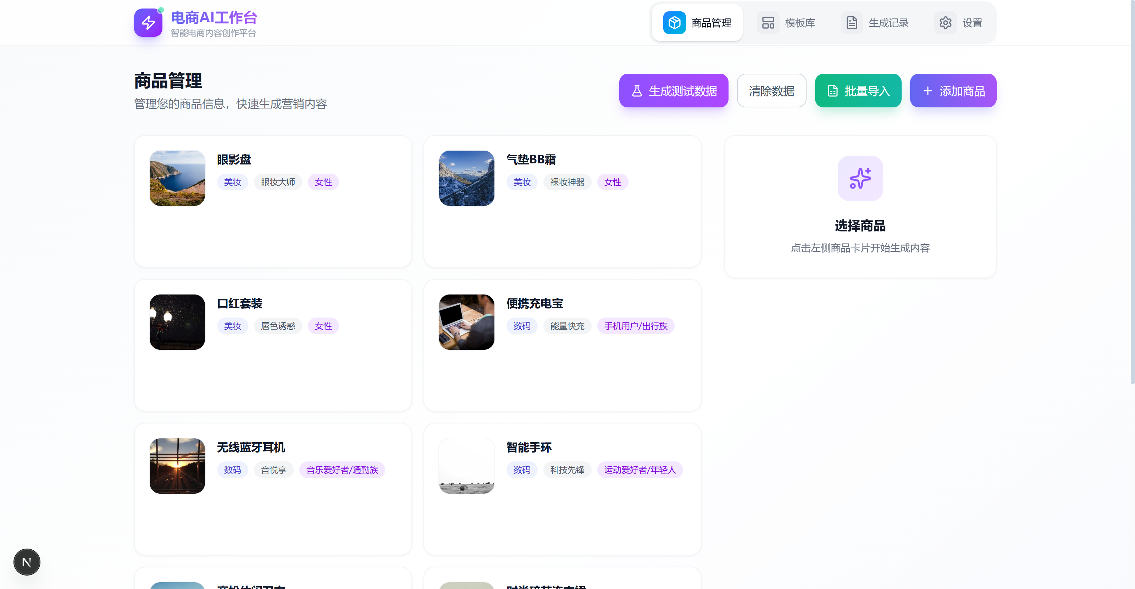Click the 设置 gear icon

945,22
